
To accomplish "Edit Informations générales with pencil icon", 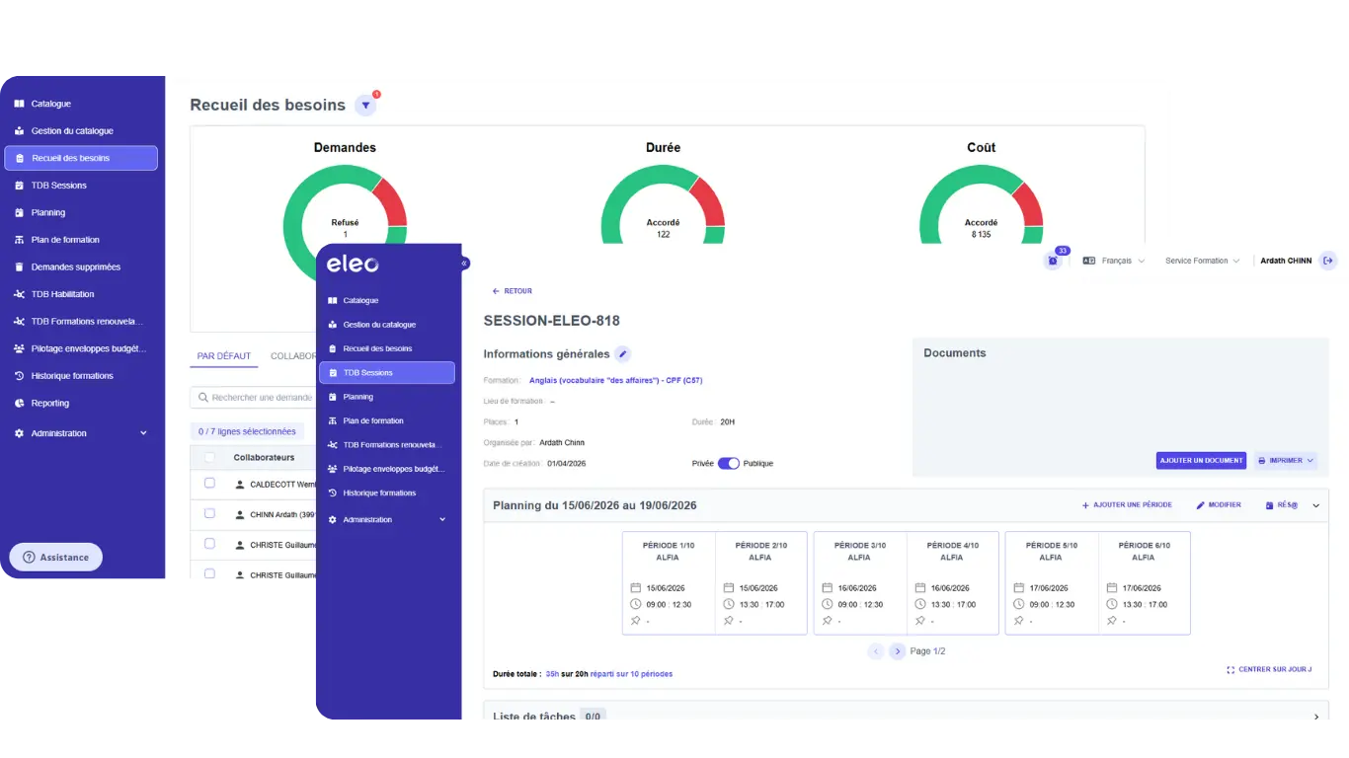I will [622, 354].
